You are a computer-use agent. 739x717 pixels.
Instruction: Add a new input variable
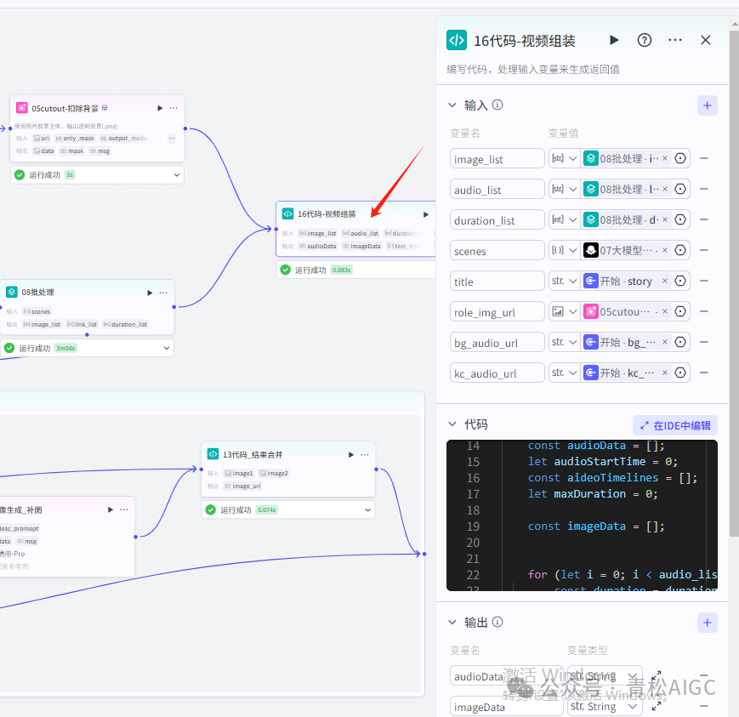[x=708, y=105]
